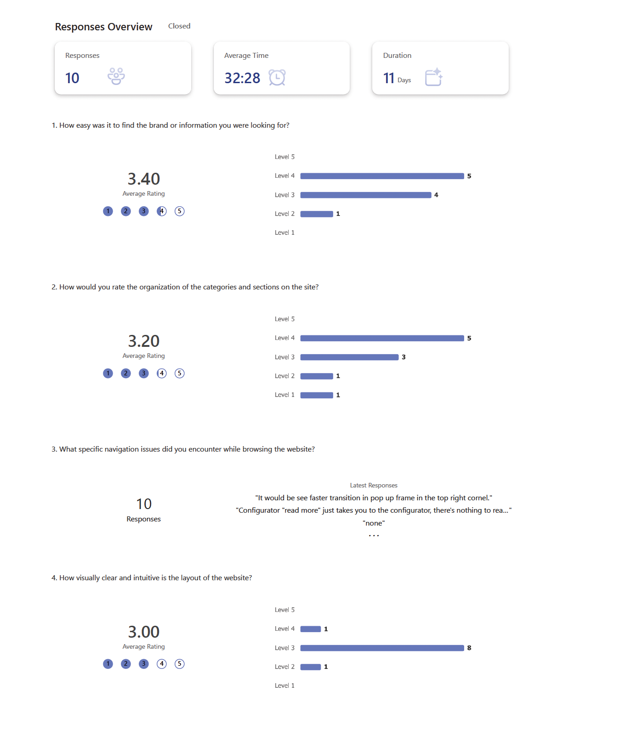
Task: Click the 3.40 average rating for question 1
Action: pos(144,179)
